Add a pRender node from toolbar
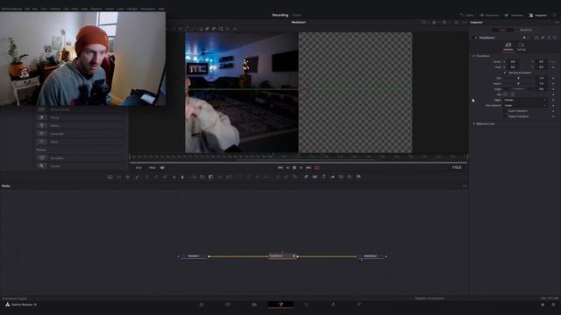 [x=295, y=177]
